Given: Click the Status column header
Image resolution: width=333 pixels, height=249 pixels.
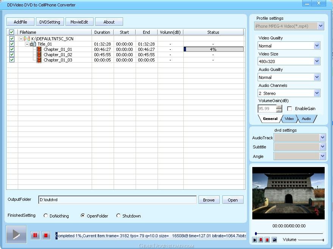Looking at the screenshot, I should (x=213, y=32).
